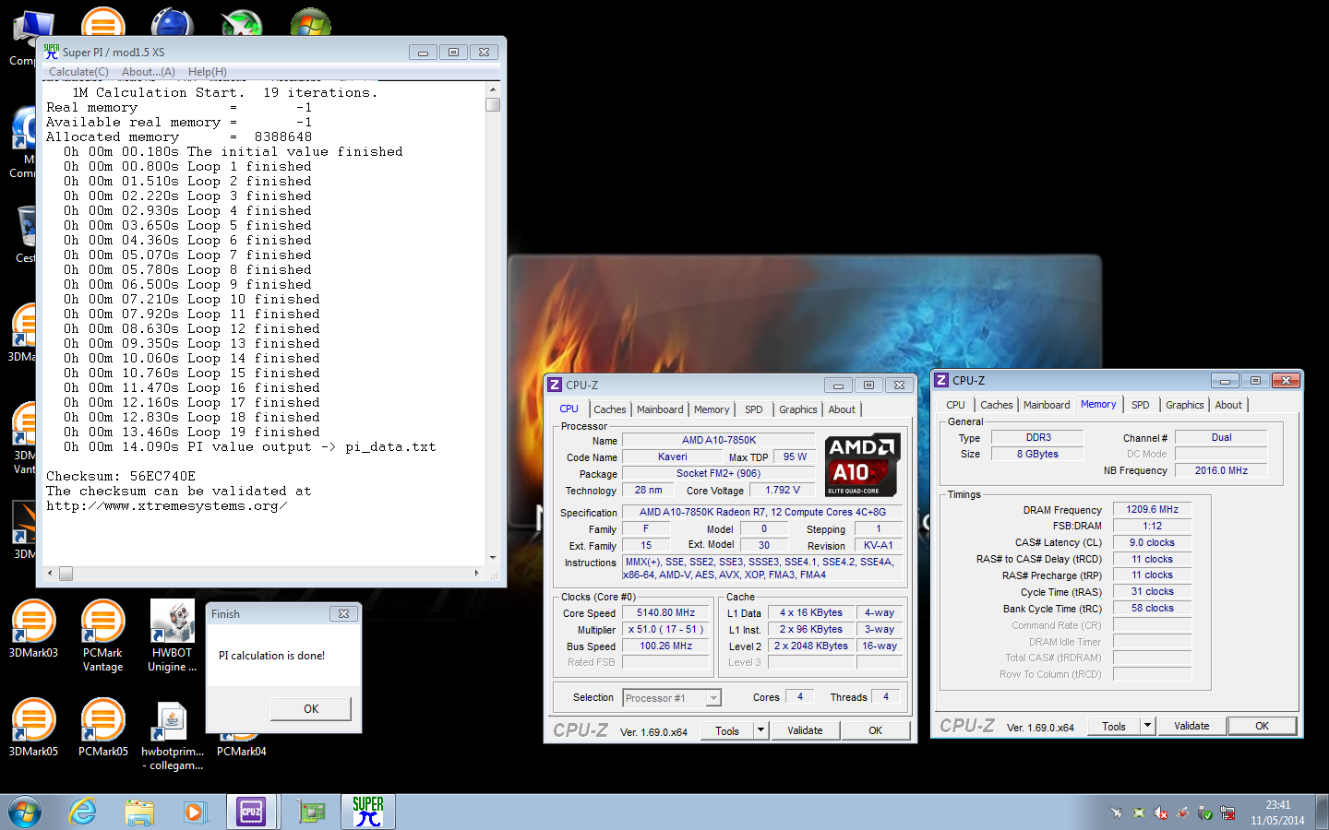Click the volume tray icon with red X
Screen dimensions: 1329x830
pyautogui.click(x=1161, y=812)
